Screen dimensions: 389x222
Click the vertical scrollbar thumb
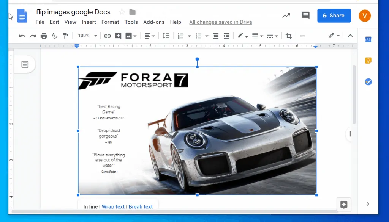pos(354,95)
